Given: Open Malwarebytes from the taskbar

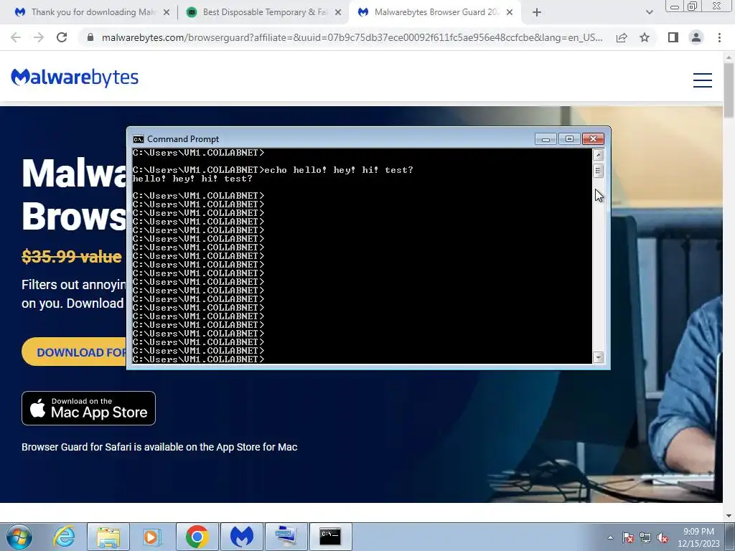Looking at the screenshot, I should click(x=241, y=537).
